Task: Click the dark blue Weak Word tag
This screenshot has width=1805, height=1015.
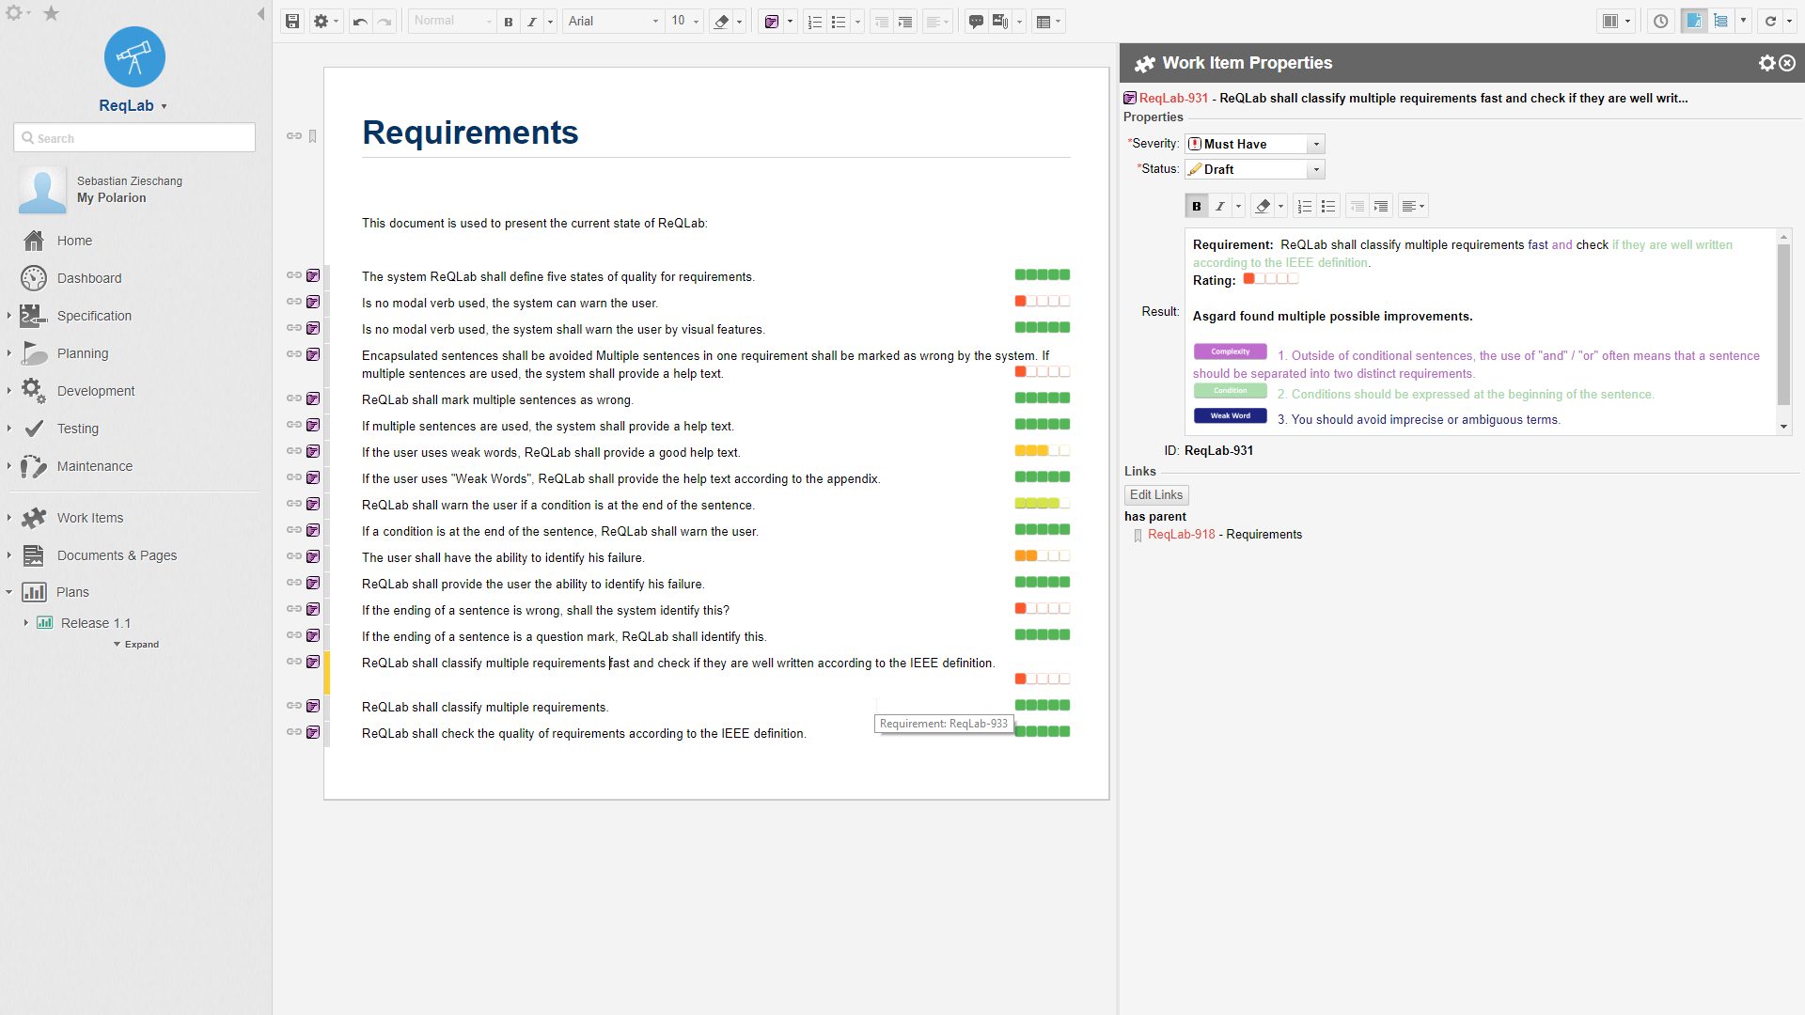Action: 1231,415
